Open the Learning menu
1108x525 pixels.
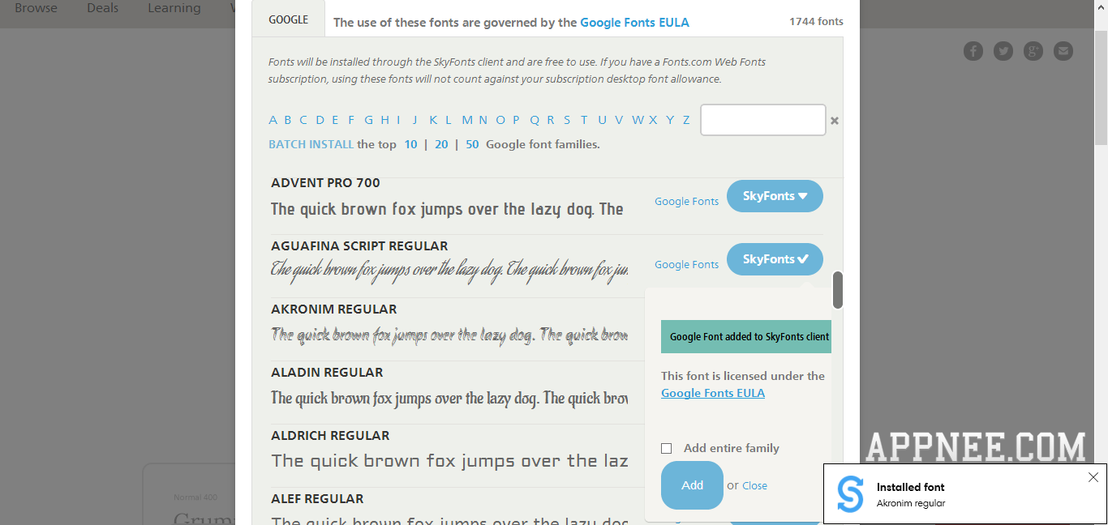coord(174,8)
